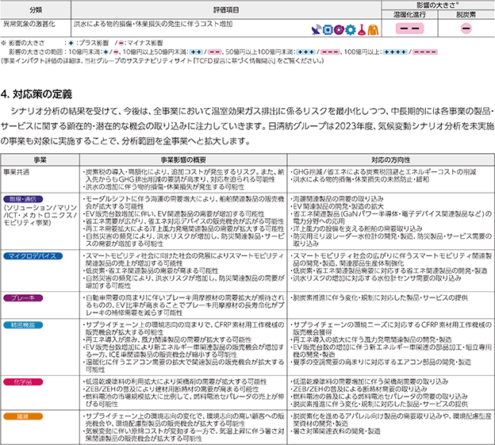Click the ZEB/ZEHの普及により建材用断熱材 bullet
This screenshot has width=495, height=445.
click(x=171, y=389)
